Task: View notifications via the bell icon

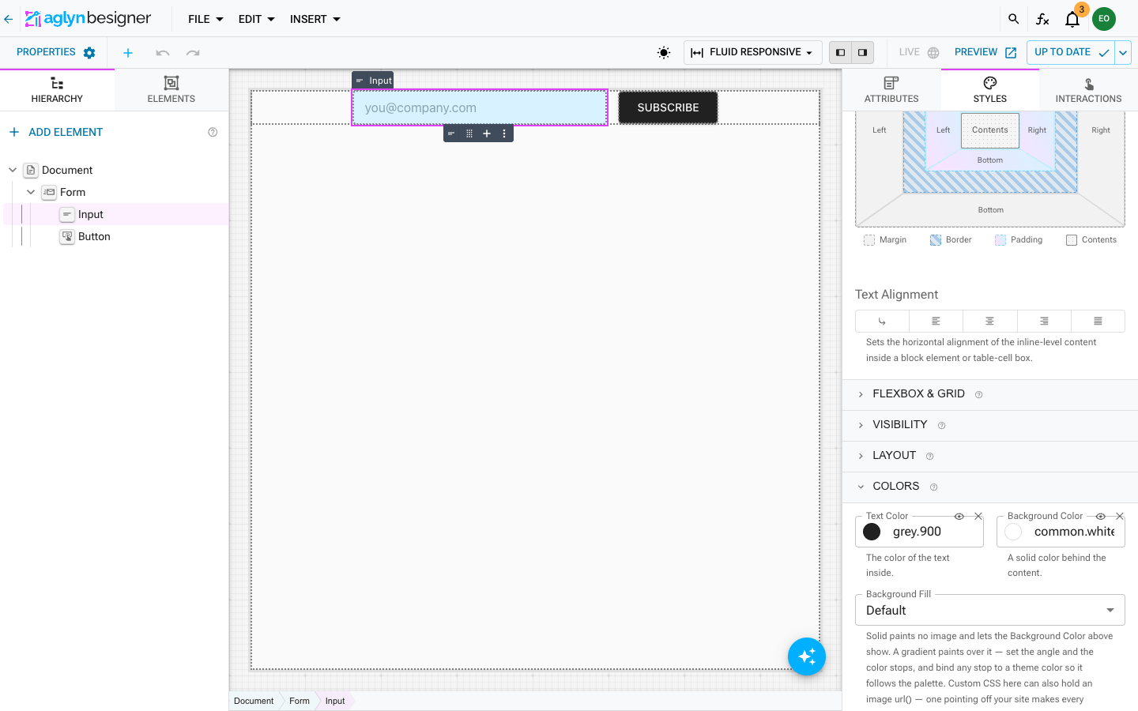Action: (x=1072, y=20)
